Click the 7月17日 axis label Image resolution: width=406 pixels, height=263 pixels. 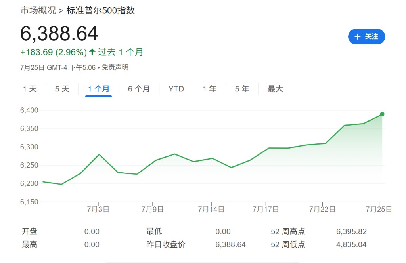(x=266, y=209)
